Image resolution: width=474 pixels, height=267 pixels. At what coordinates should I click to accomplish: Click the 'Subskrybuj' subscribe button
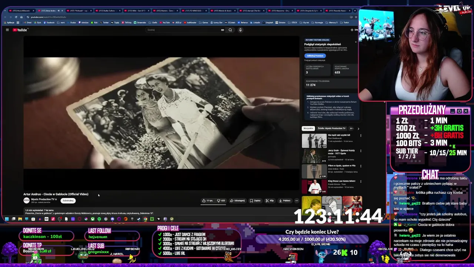pos(68,201)
